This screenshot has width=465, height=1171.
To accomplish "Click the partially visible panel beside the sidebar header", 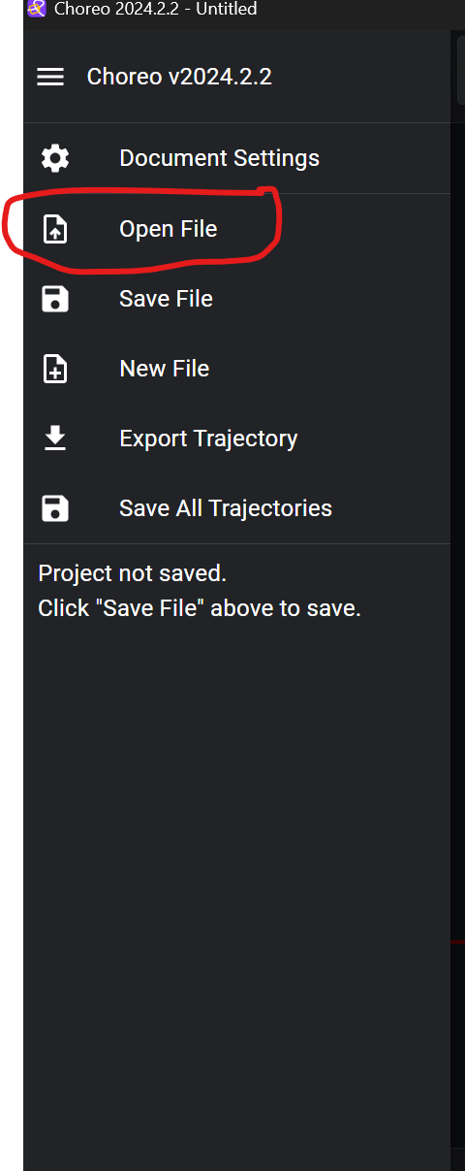I will [x=460, y=68].
